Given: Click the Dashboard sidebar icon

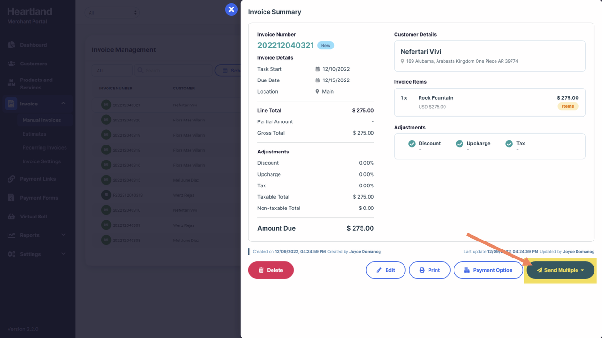Looking at the screenshot, I should tap(11, 45).
